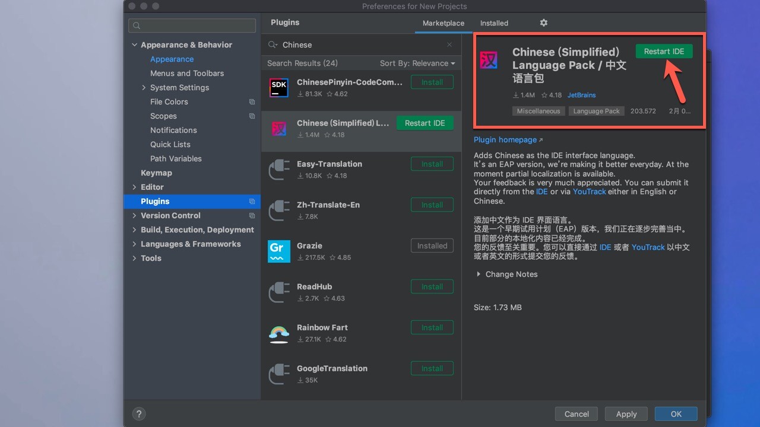Viewport: 760px width, 427px height.
Task: Click Restart IDE in the plugin details header
Action: (x=664, y=51)
